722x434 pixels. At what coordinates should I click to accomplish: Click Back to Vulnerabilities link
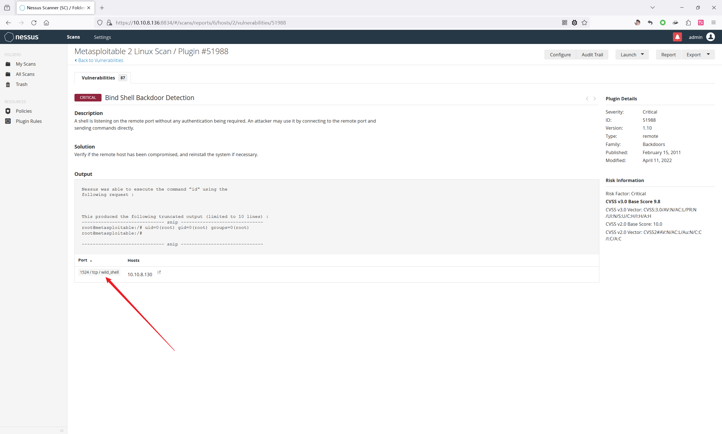99,60
